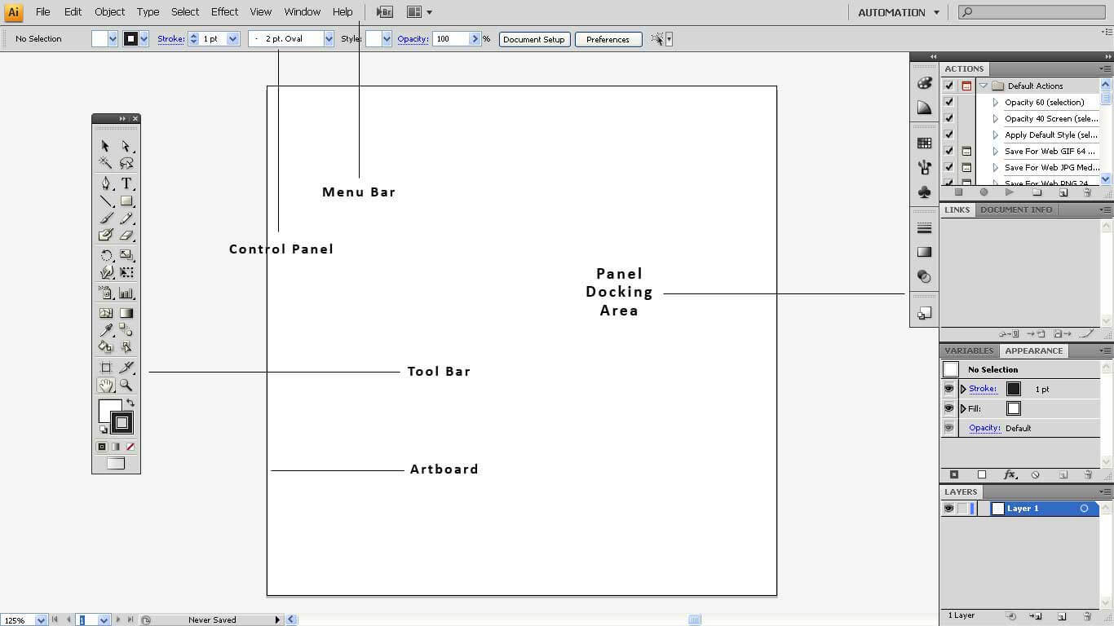Open the brush definition 2 pt. Oval dropdown
Viewport: 1114px width, 626px height.
point(329,38)
